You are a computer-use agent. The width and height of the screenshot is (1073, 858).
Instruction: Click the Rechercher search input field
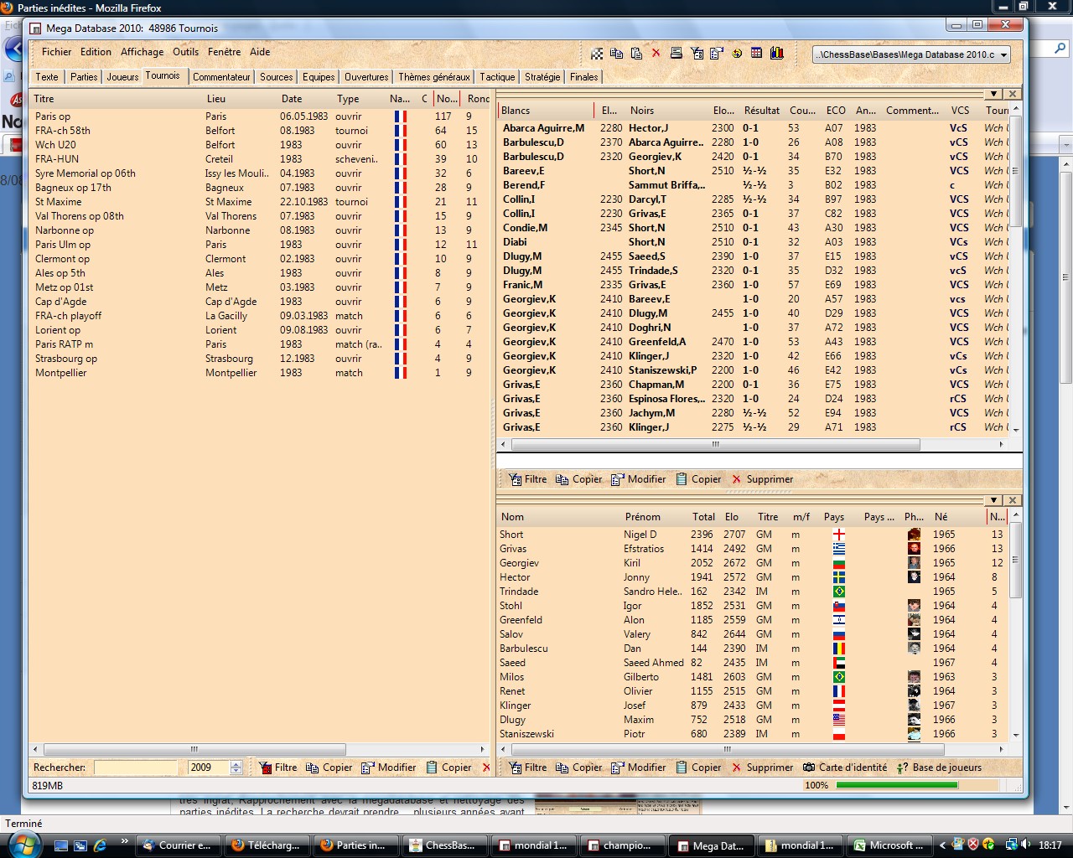pyautogui.click(x=136, y=768)
